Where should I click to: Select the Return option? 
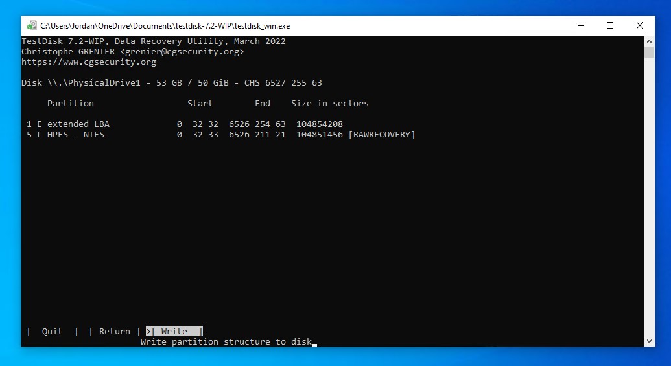tap(115, 332)
